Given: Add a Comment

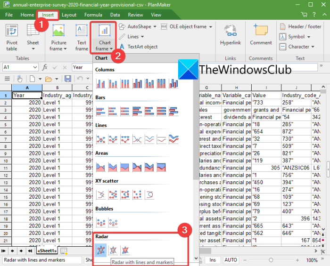Looking at the screenshot, I should 261,35.
